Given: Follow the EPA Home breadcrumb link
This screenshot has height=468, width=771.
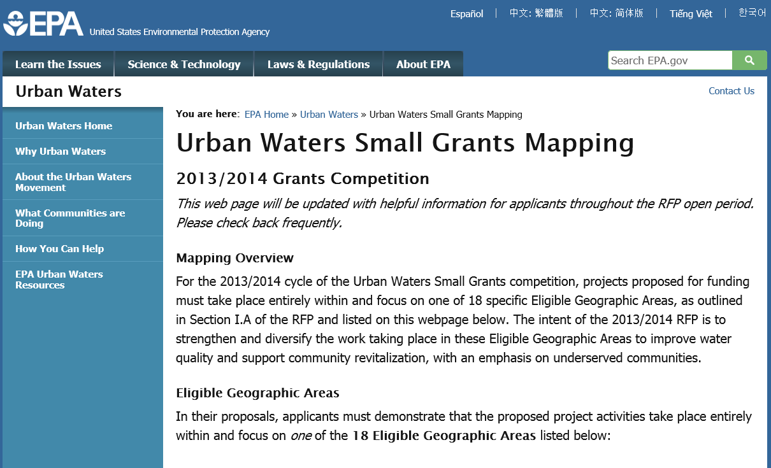Looking at the screenshot, I should (266, 115).
